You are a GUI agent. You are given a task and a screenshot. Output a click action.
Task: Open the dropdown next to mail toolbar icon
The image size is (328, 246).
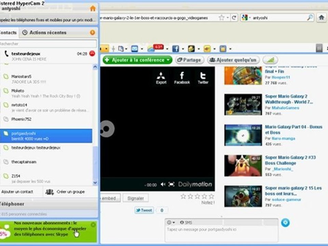pos(142,49)
